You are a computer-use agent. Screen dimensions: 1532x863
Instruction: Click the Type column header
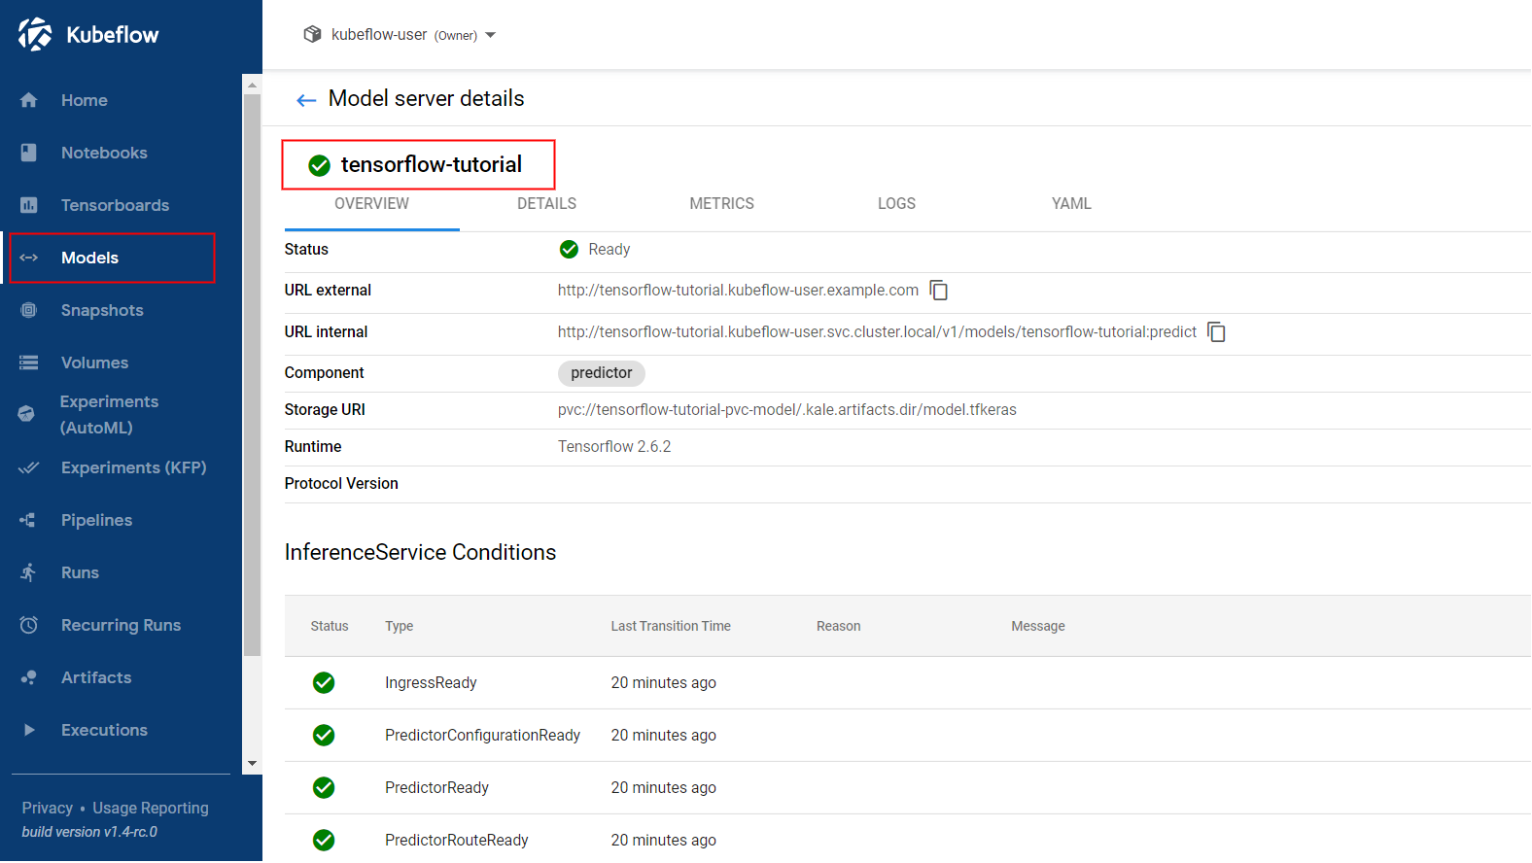(x=399, y=627)
